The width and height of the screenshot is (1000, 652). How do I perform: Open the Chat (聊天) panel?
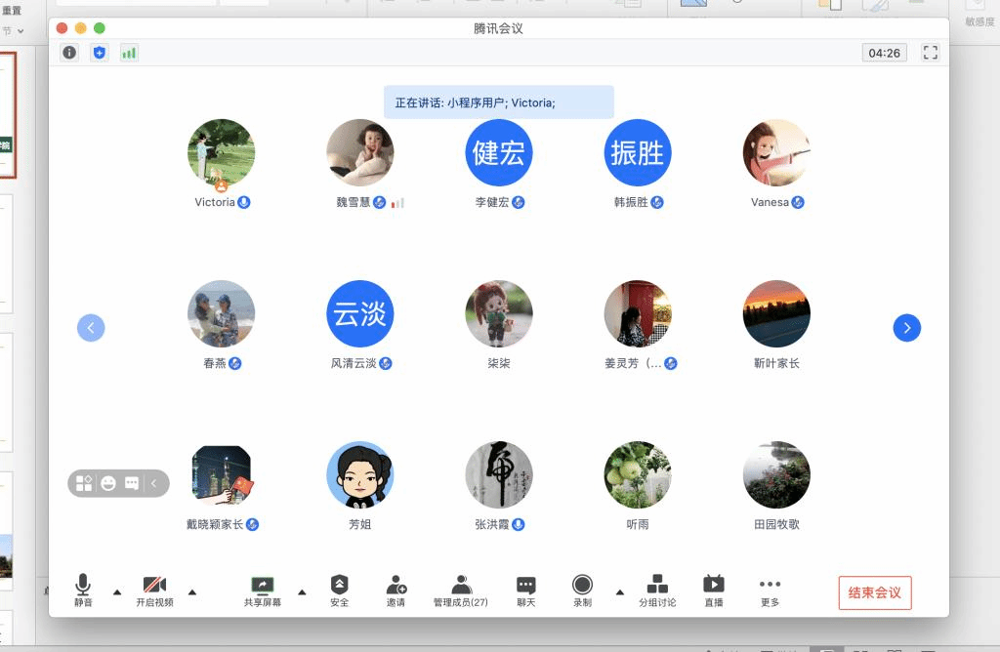[525, 590]
